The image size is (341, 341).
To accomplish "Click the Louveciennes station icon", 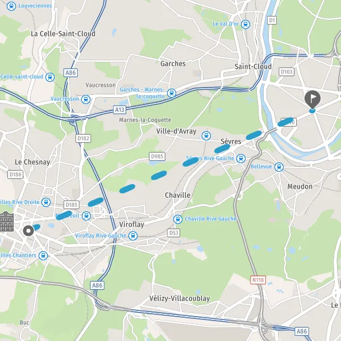I will 11,6.
